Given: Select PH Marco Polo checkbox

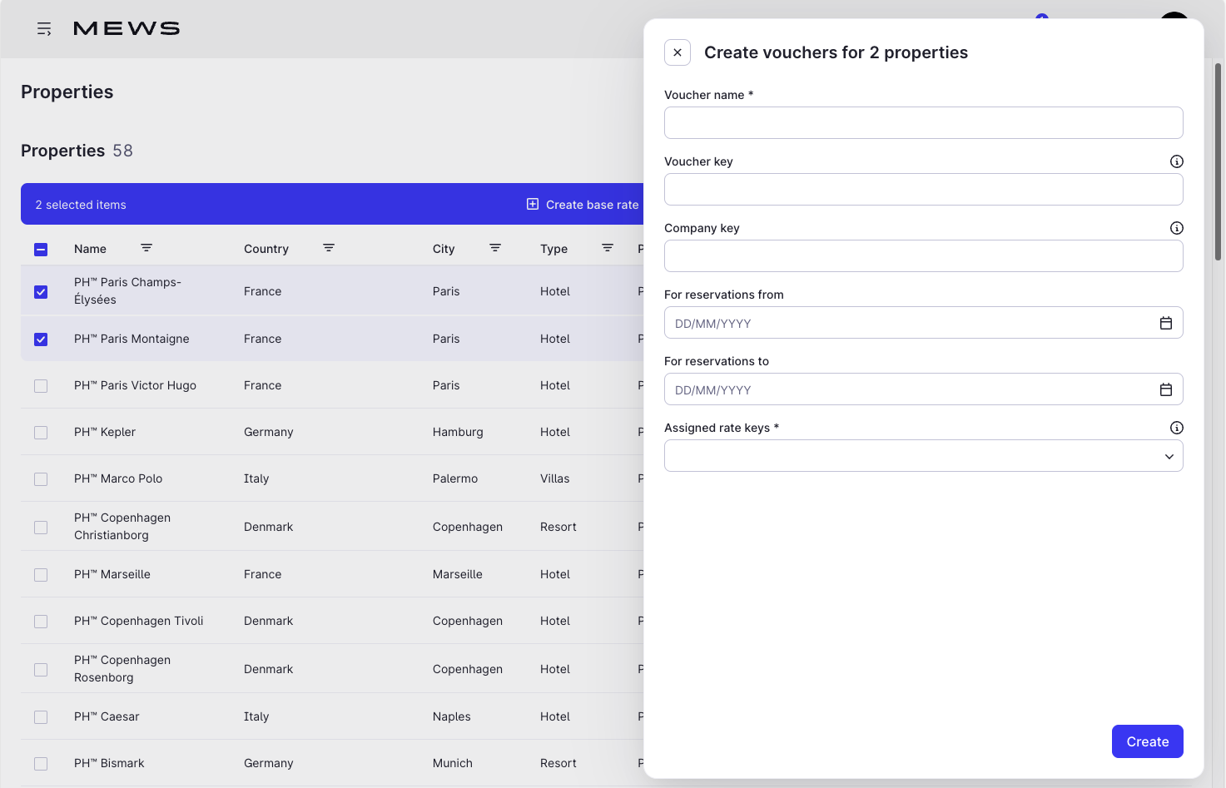Looking at the screenshot, I should (41, 479).
